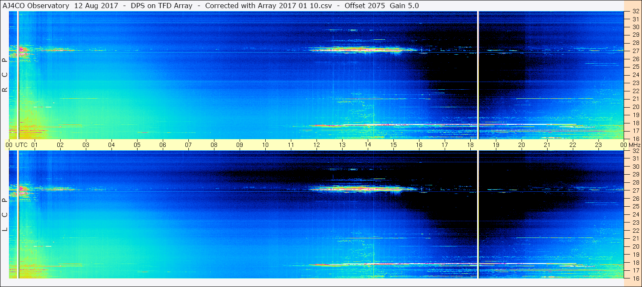Select hour label "01" on time axis
The height and width of the screenshot is (287, 642).
[35, 145]
